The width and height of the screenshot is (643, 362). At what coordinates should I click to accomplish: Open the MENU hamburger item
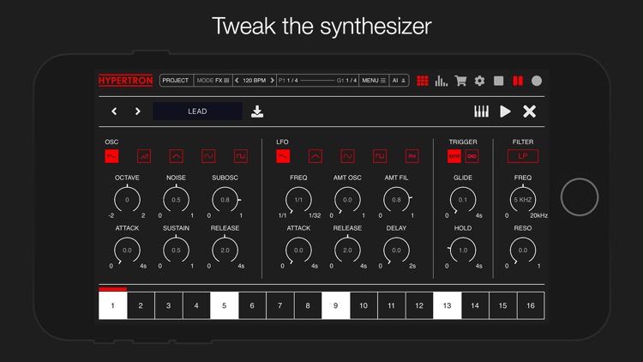click(x=374, y=81)
